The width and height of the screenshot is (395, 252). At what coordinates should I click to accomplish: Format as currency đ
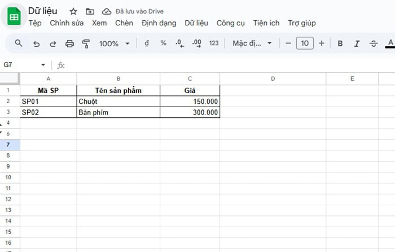click(x=147, y=43)
